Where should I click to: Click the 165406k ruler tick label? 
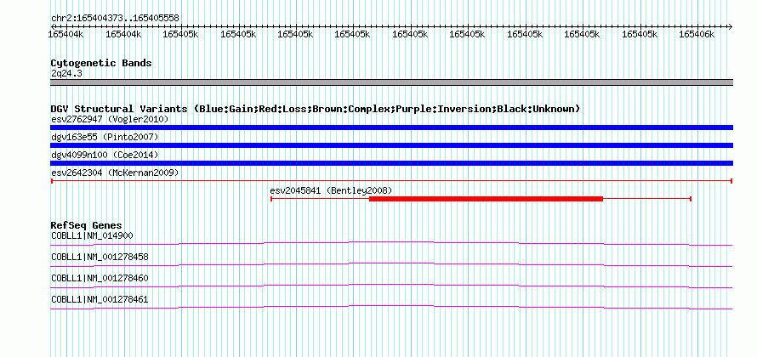tap(697, 34)
